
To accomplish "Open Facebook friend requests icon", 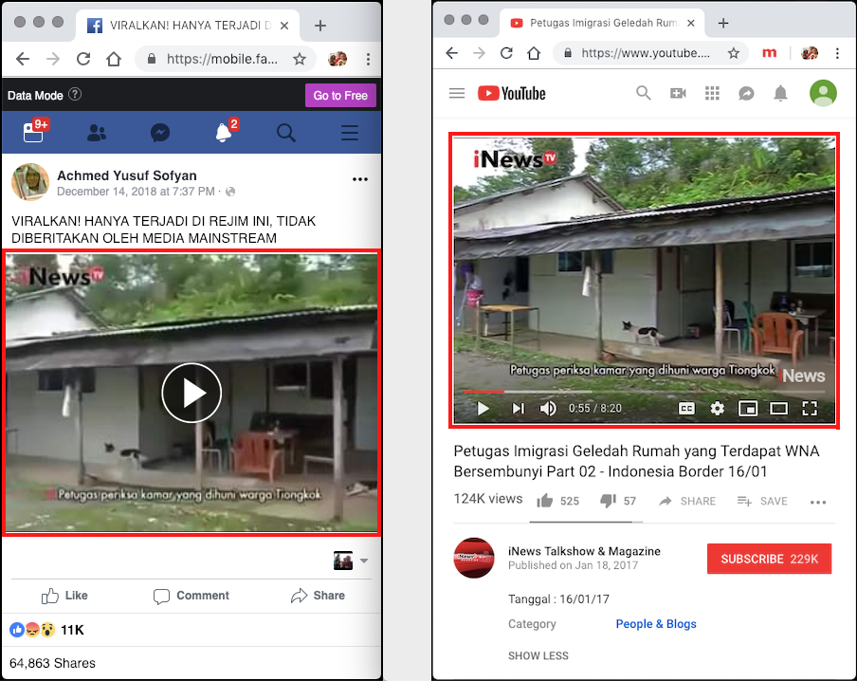I will pos(97,133).
